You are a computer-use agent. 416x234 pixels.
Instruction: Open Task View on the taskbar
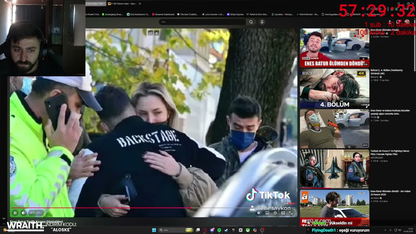point(198,230)
